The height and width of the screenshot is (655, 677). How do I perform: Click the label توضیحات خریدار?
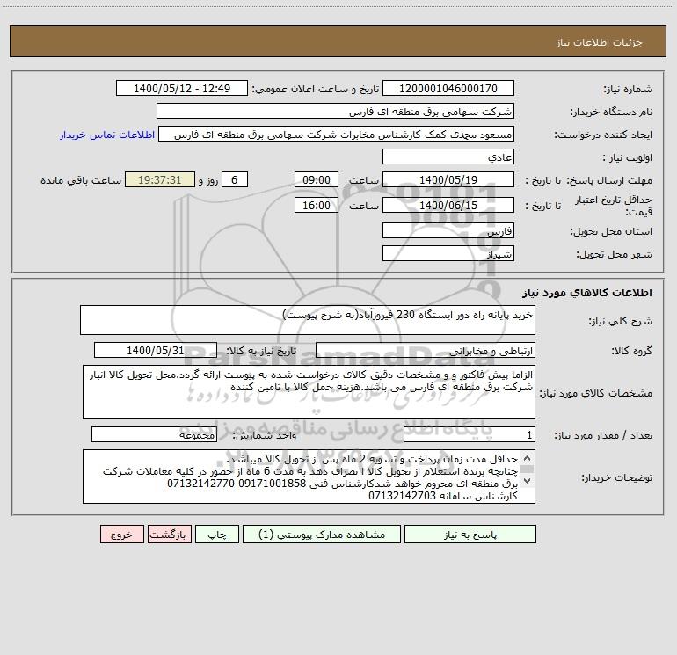click(x=616, y=477)
